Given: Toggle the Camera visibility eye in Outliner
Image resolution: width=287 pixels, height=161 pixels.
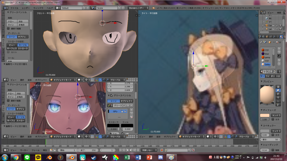Looking at the screenshot, I should click(x=273, y=25).
